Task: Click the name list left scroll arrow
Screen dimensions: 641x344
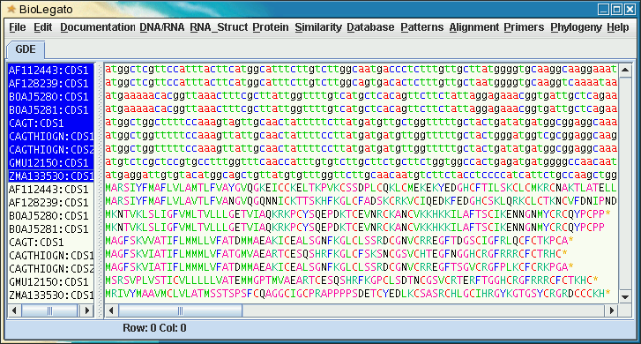Action: click(x=14, y=310)
